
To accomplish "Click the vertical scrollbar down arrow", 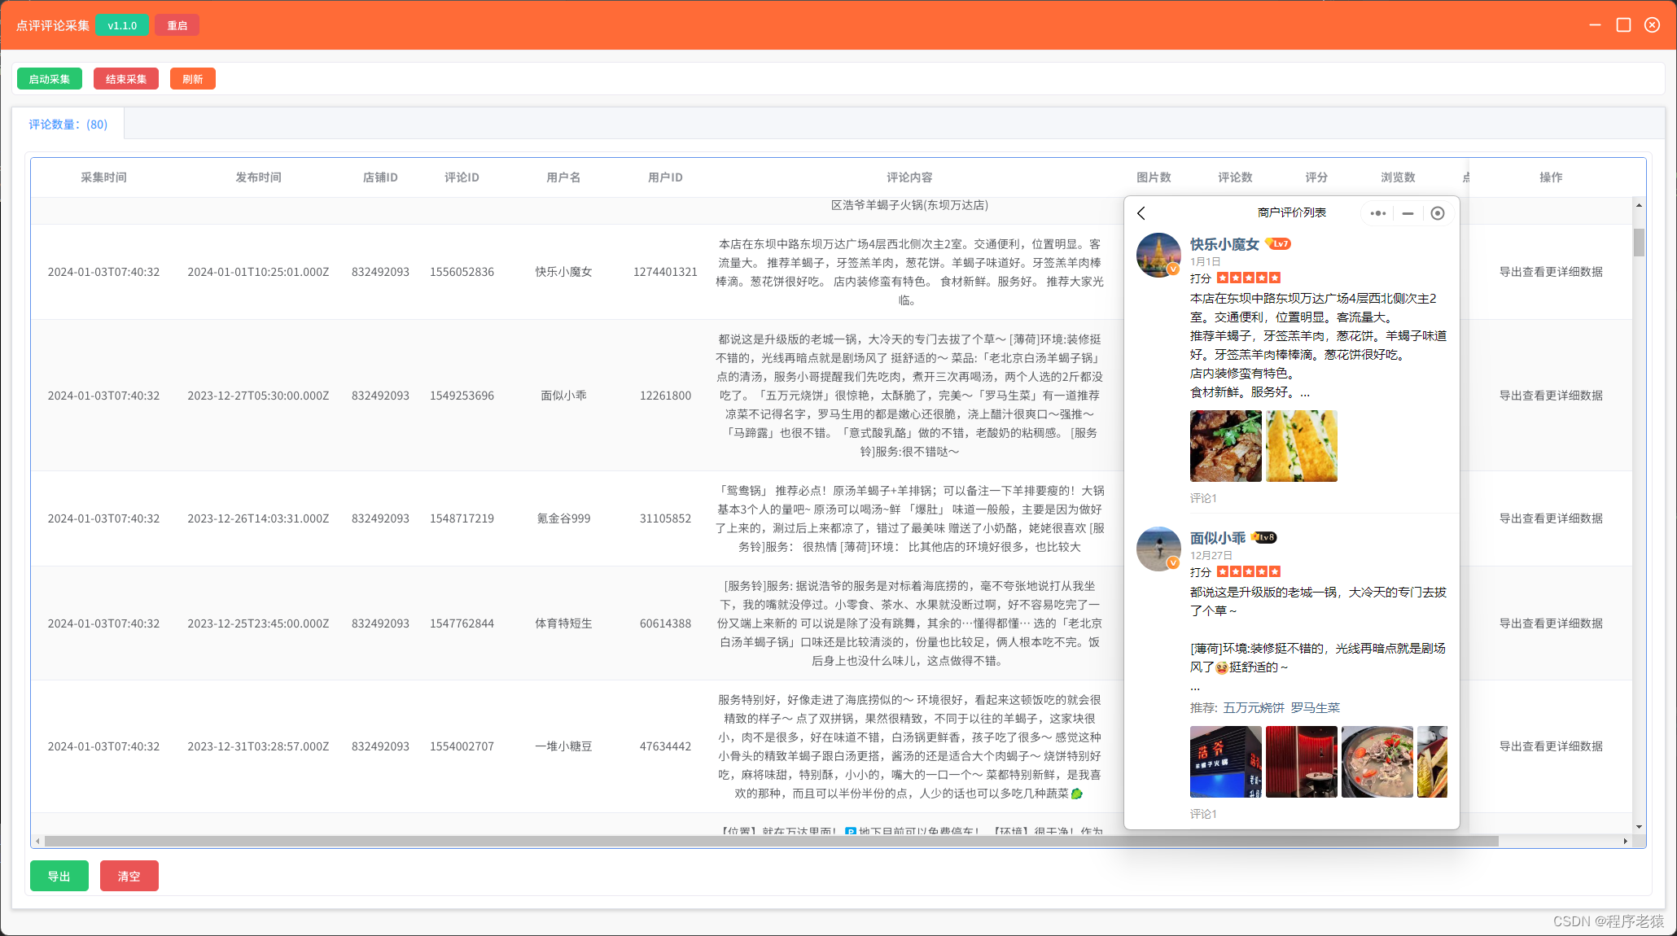I will (x=1639, y=827).
